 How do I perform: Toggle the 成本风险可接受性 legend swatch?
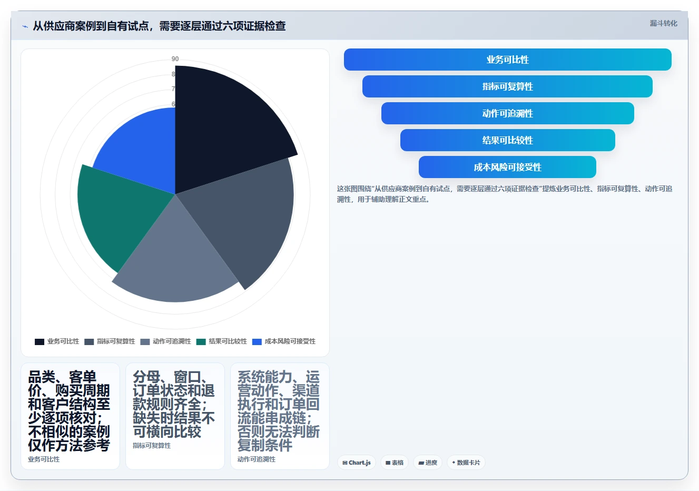[x=257, y=341]
